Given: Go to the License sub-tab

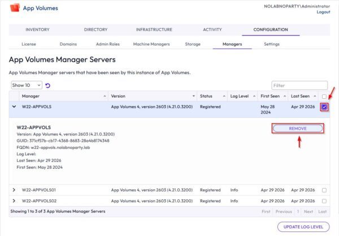Looking at the screenshot, I should click(29, 44).
